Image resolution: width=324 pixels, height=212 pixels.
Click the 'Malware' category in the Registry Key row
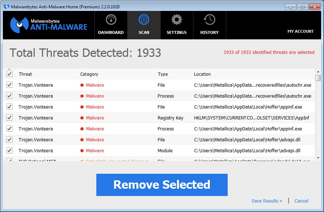tap(95, 118)
